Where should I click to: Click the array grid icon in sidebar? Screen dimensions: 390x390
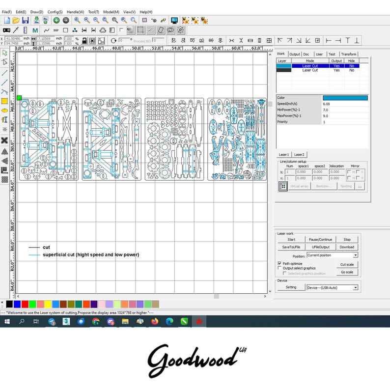(x=5, y=180)
